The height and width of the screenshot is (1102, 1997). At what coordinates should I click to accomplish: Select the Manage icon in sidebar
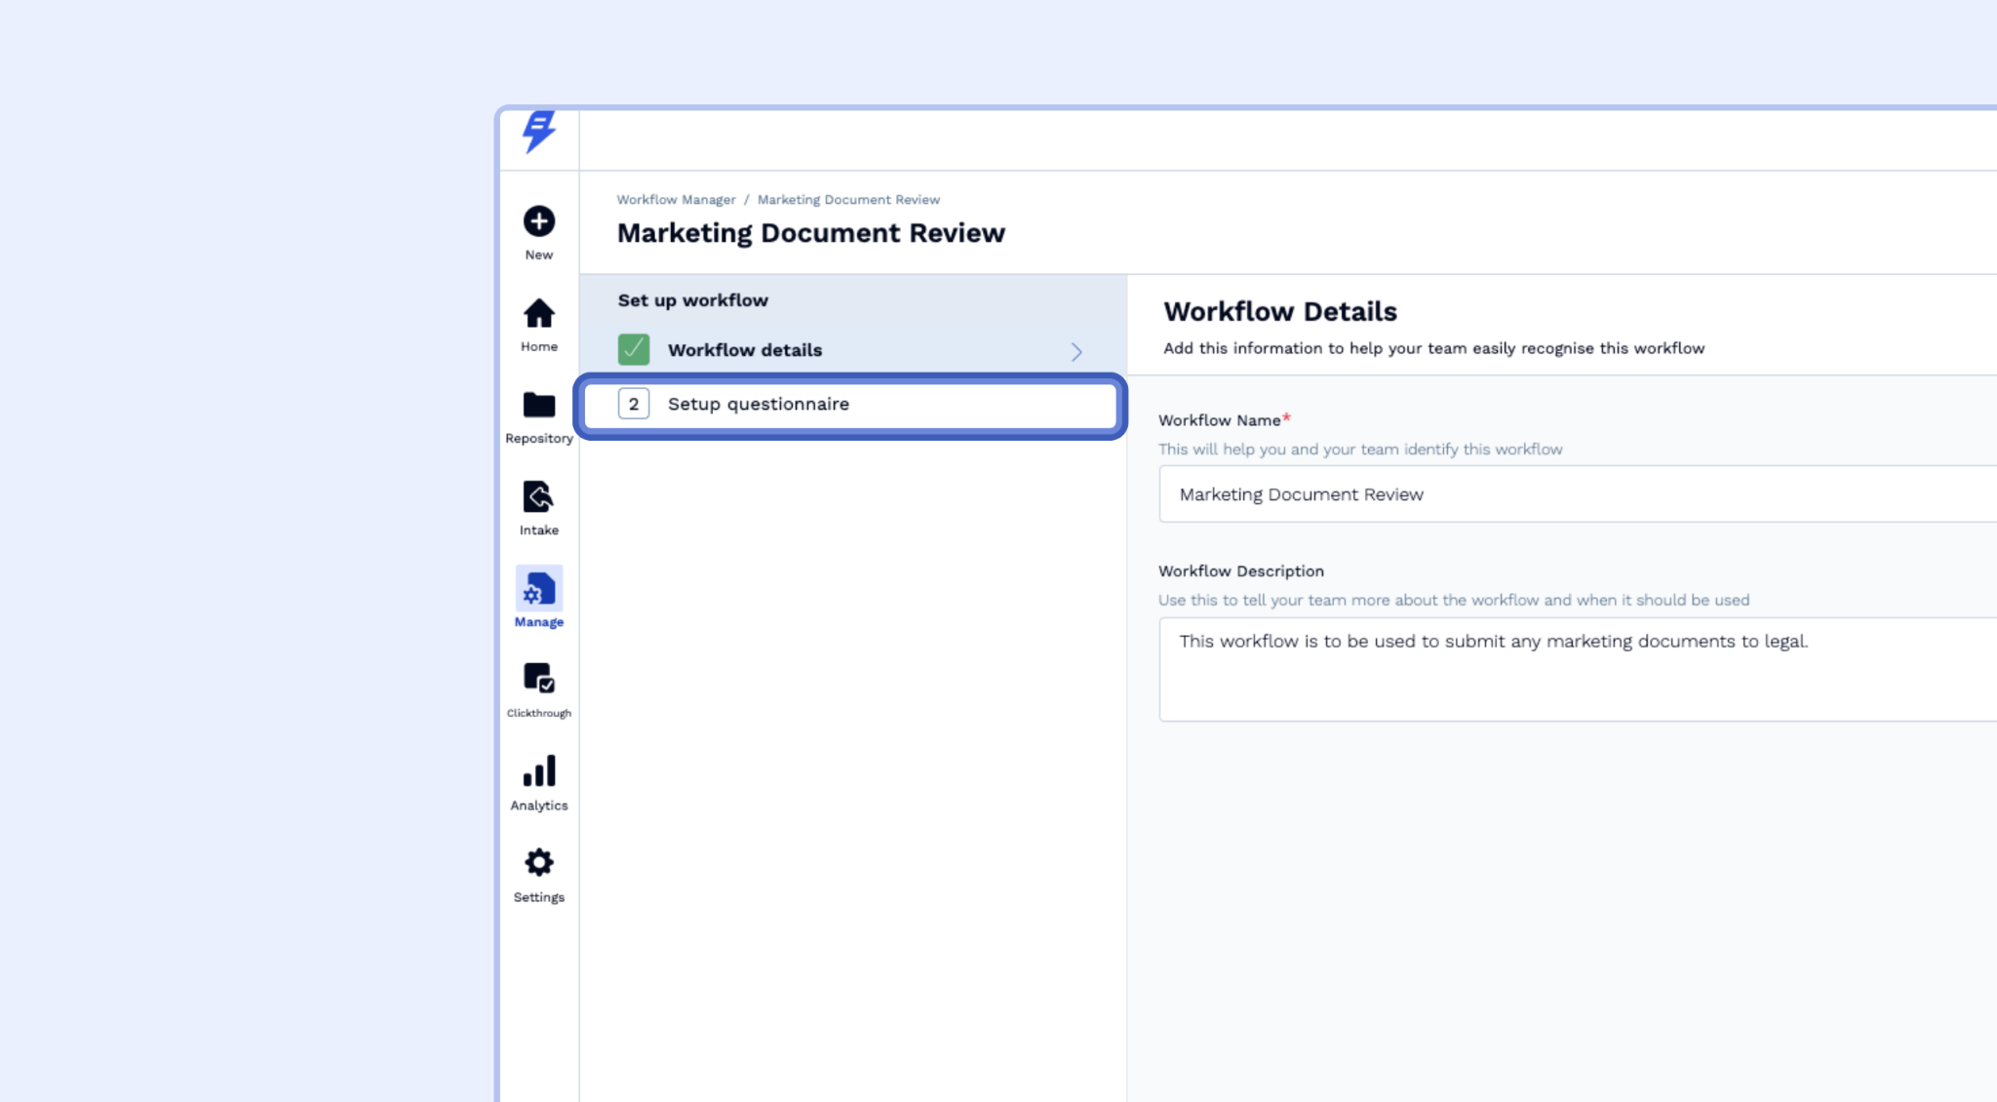(x=538, y=589)
